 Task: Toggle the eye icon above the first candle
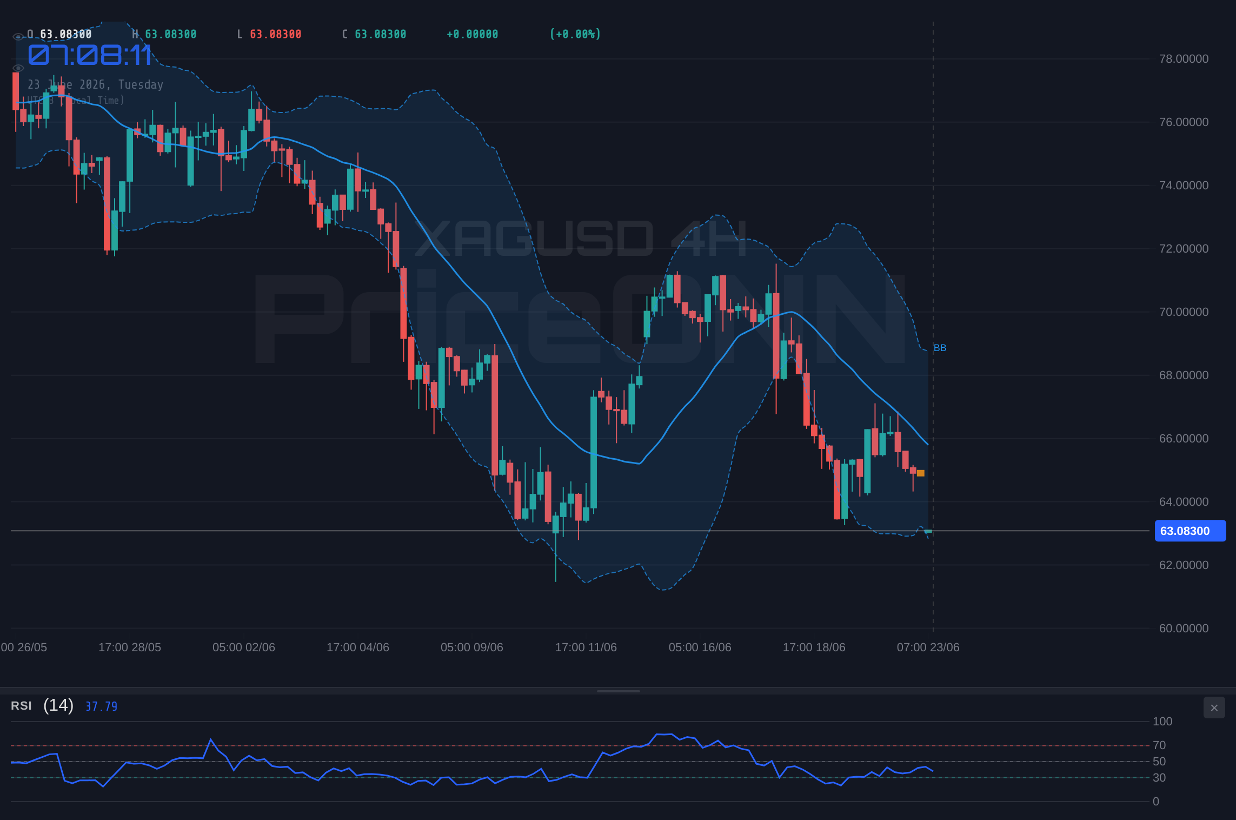tap(18, 68)
